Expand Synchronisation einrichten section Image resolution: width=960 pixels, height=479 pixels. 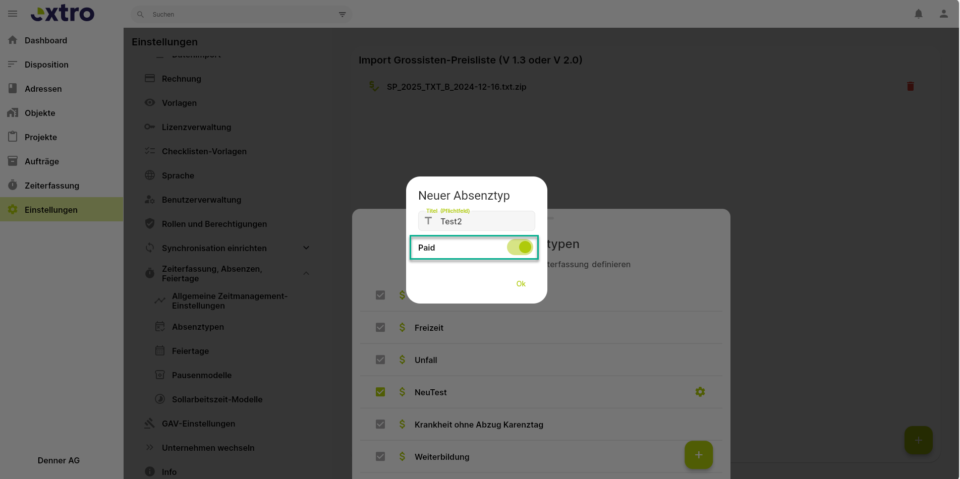(306, 248)
